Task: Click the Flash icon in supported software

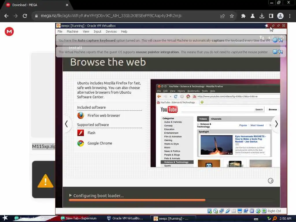Action: [x=81, y=133]
